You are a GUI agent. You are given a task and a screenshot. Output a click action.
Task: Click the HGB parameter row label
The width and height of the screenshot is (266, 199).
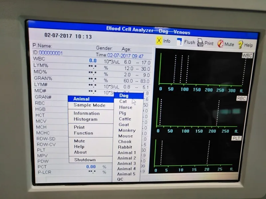click(40, 109)
